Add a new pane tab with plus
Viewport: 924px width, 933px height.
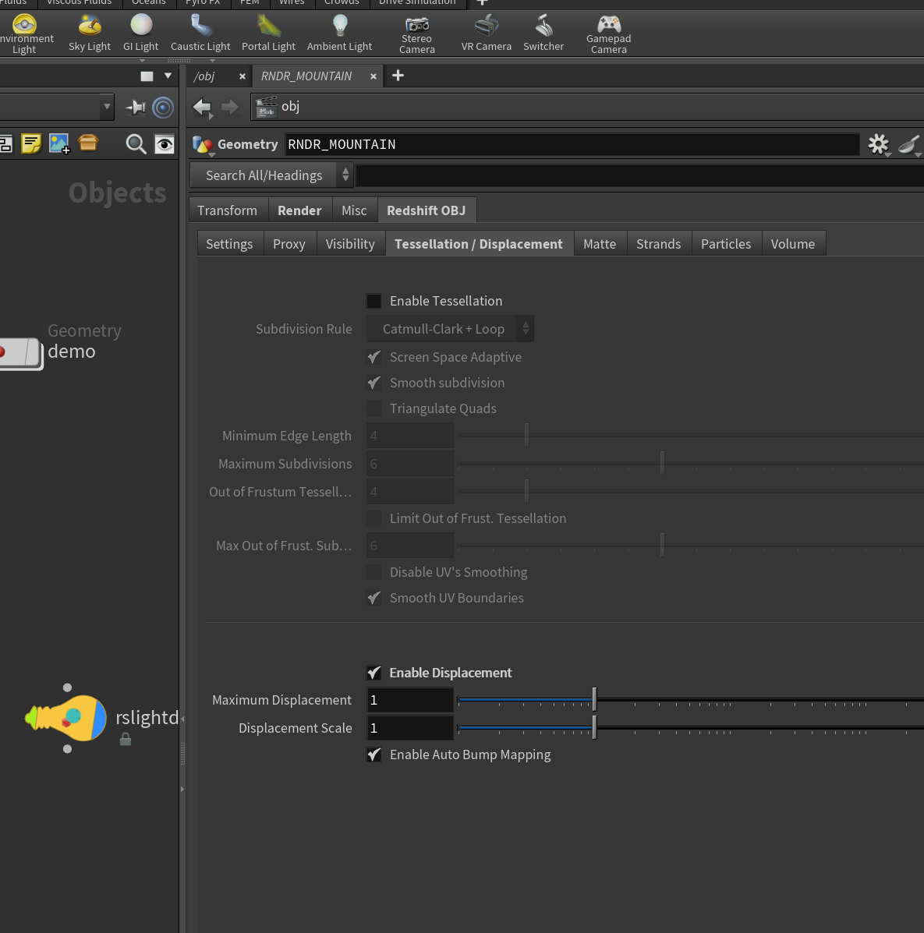398,76
